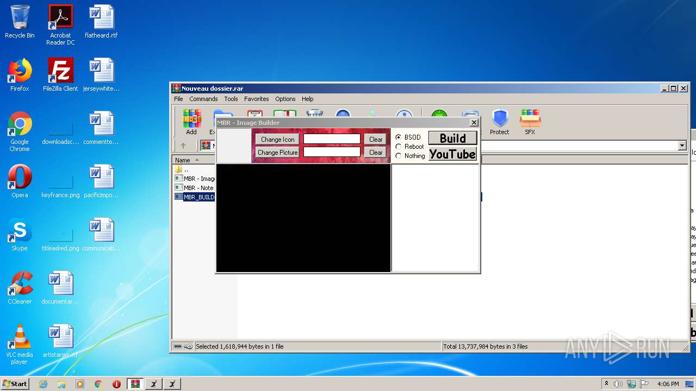The width and height of the screenshot is (696, 391).
Task: Open the Recycle Bin desktop icon
Action: pyautogui.click(x=20, y=22)
